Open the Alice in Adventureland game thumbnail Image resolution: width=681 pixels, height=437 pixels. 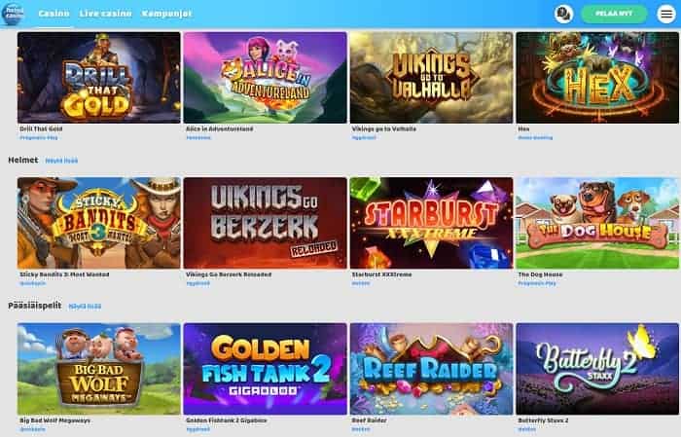tap(266, 77)
